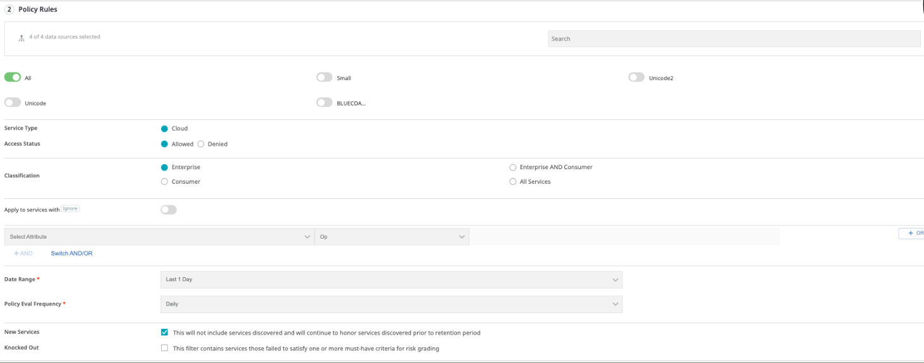Click the data sources hierarchy icon

click(21, 38)
